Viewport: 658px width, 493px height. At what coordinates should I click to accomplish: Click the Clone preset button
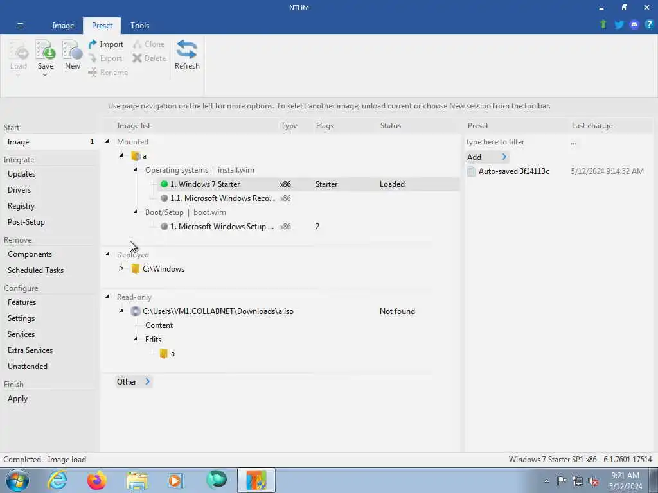tap(149, 44)
